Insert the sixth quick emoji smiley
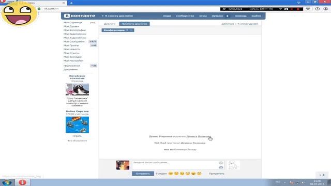 tap(199, 174)
